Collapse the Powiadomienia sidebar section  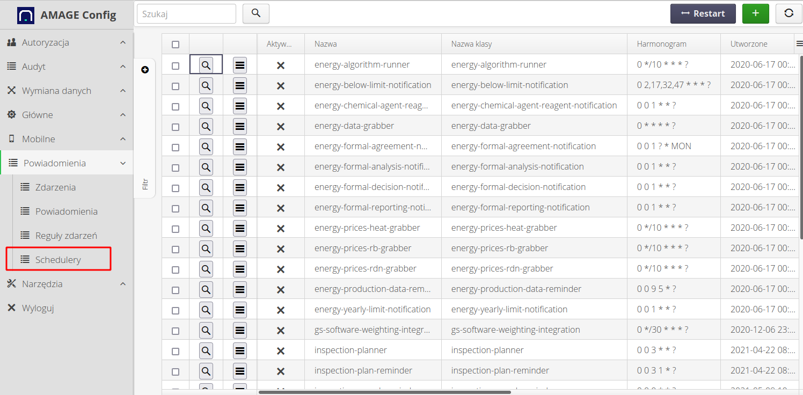pos(67,163)
